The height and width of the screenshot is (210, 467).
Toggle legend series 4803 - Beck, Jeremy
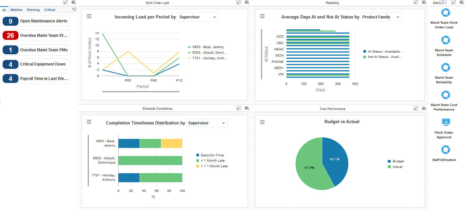(206, 47)
